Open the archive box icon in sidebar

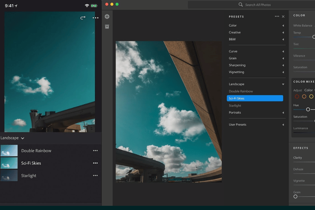point(107,27)
